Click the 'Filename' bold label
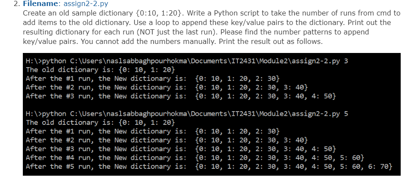Viewport: 405px width, 180px height. 41,3
